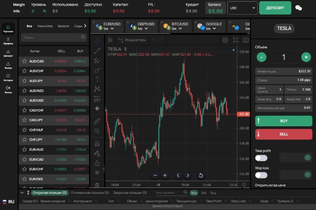The width and height of the screenshot is (316, 210).
Task: Open the Вывод withdrawal sidebar icon
Action: click(x=8, y=66)
